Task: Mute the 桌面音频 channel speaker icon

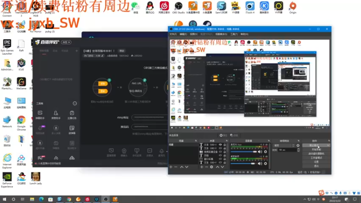Action: (x=260, y=163)
